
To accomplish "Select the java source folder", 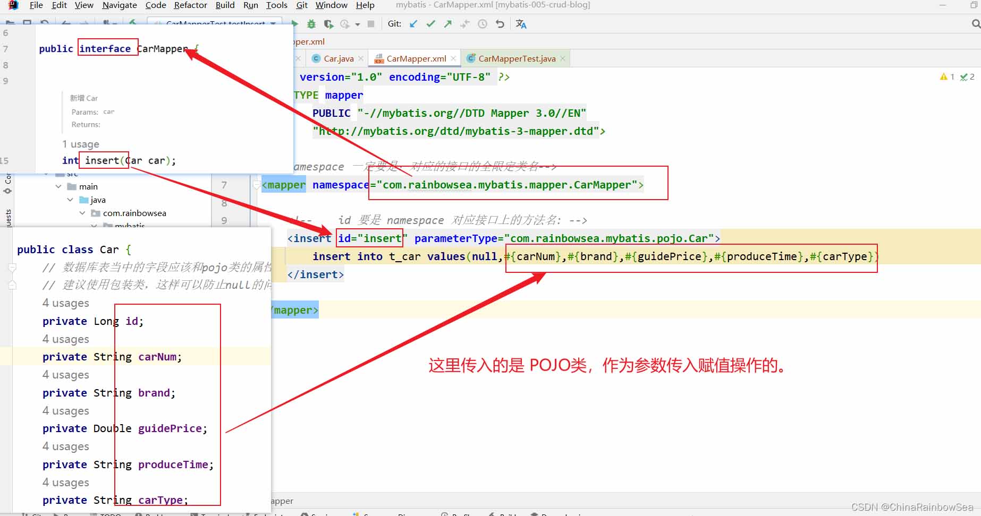I will [x=98, y=200].
